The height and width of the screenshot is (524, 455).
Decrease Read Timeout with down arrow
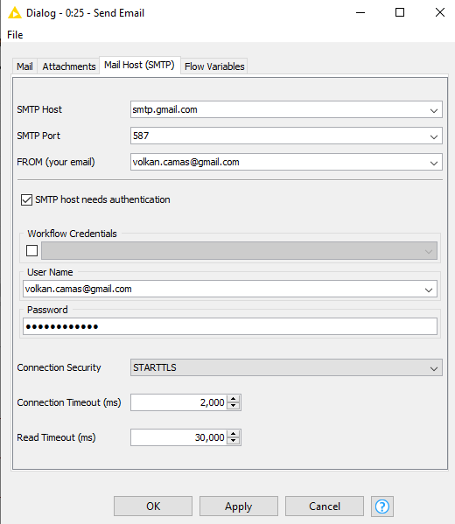click(234, 441)
